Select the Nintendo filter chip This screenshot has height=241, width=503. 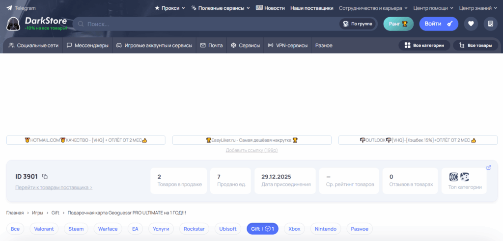[x=326, y=229]
